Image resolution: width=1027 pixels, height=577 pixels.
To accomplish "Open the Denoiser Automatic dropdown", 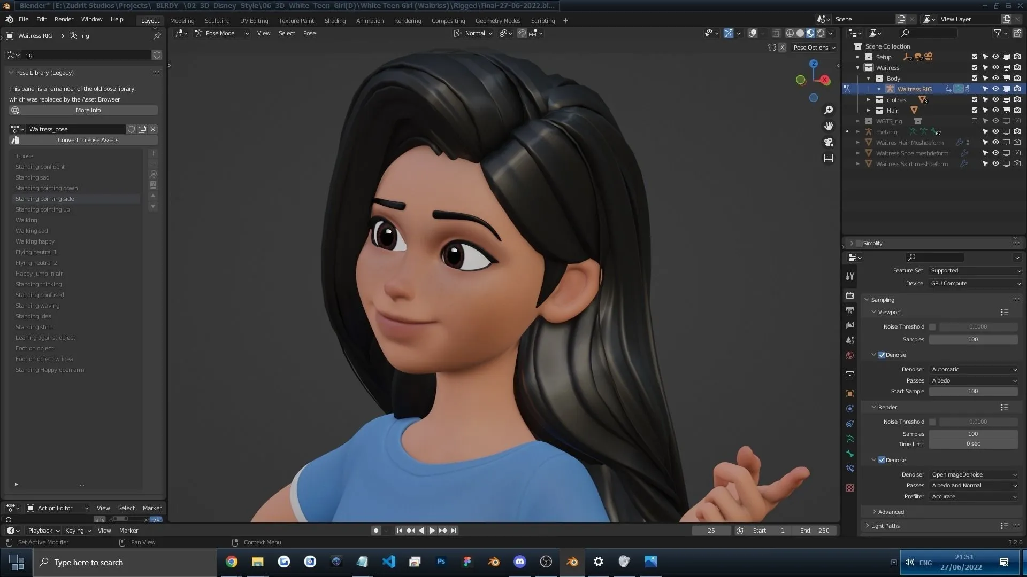I will click(x=974, y=369).
